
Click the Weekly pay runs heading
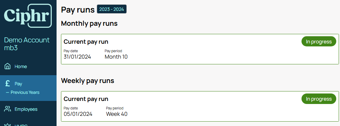click(x=88, y=81)
